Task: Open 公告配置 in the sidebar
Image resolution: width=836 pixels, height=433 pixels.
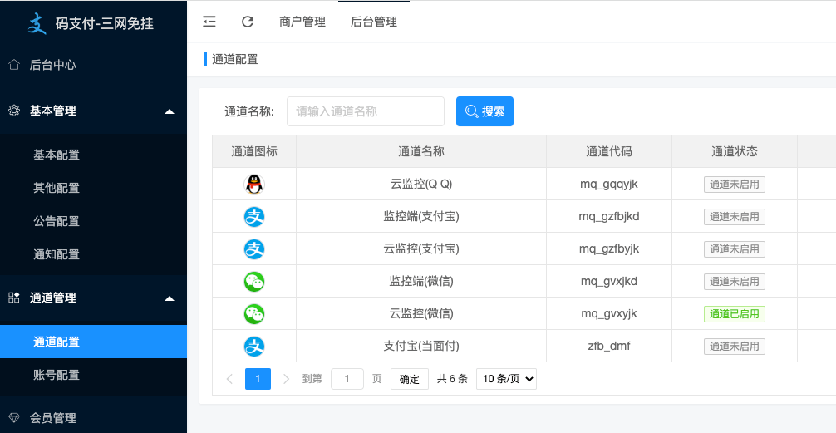Action: tap(93, 221)
